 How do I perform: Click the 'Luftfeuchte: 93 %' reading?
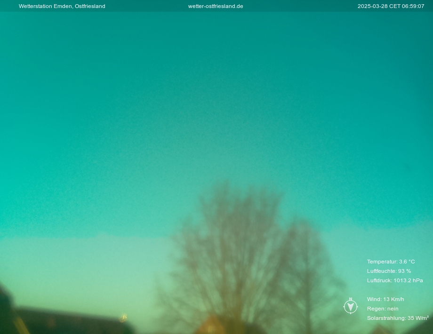click(x=389, y=271)
